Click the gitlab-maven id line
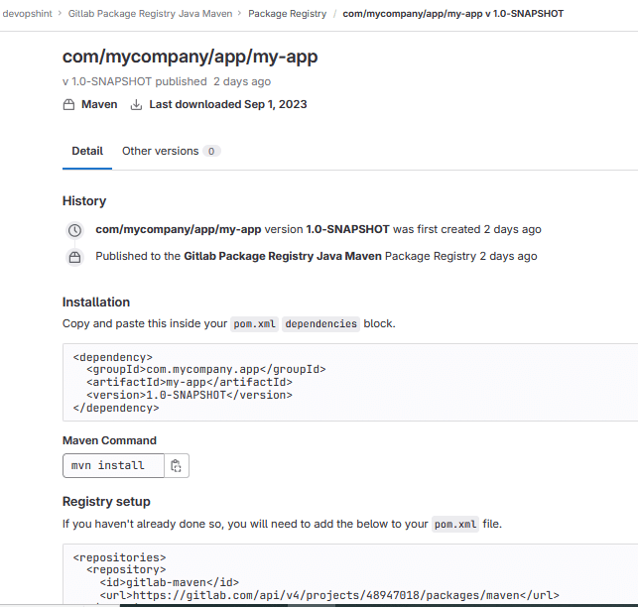Screen dimensions: 638x607 [170, 582]
